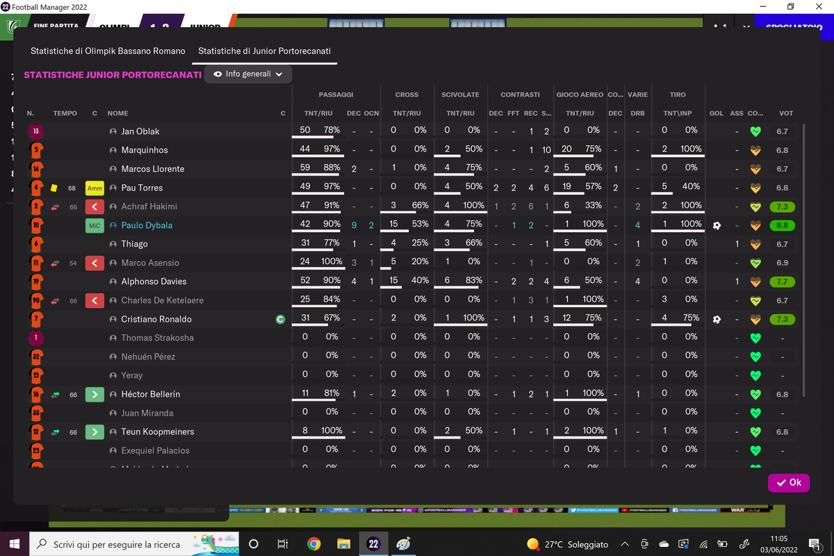Click the CONTRASTI column group header
This screenshot has height=556, width=834.
(520, 95)
